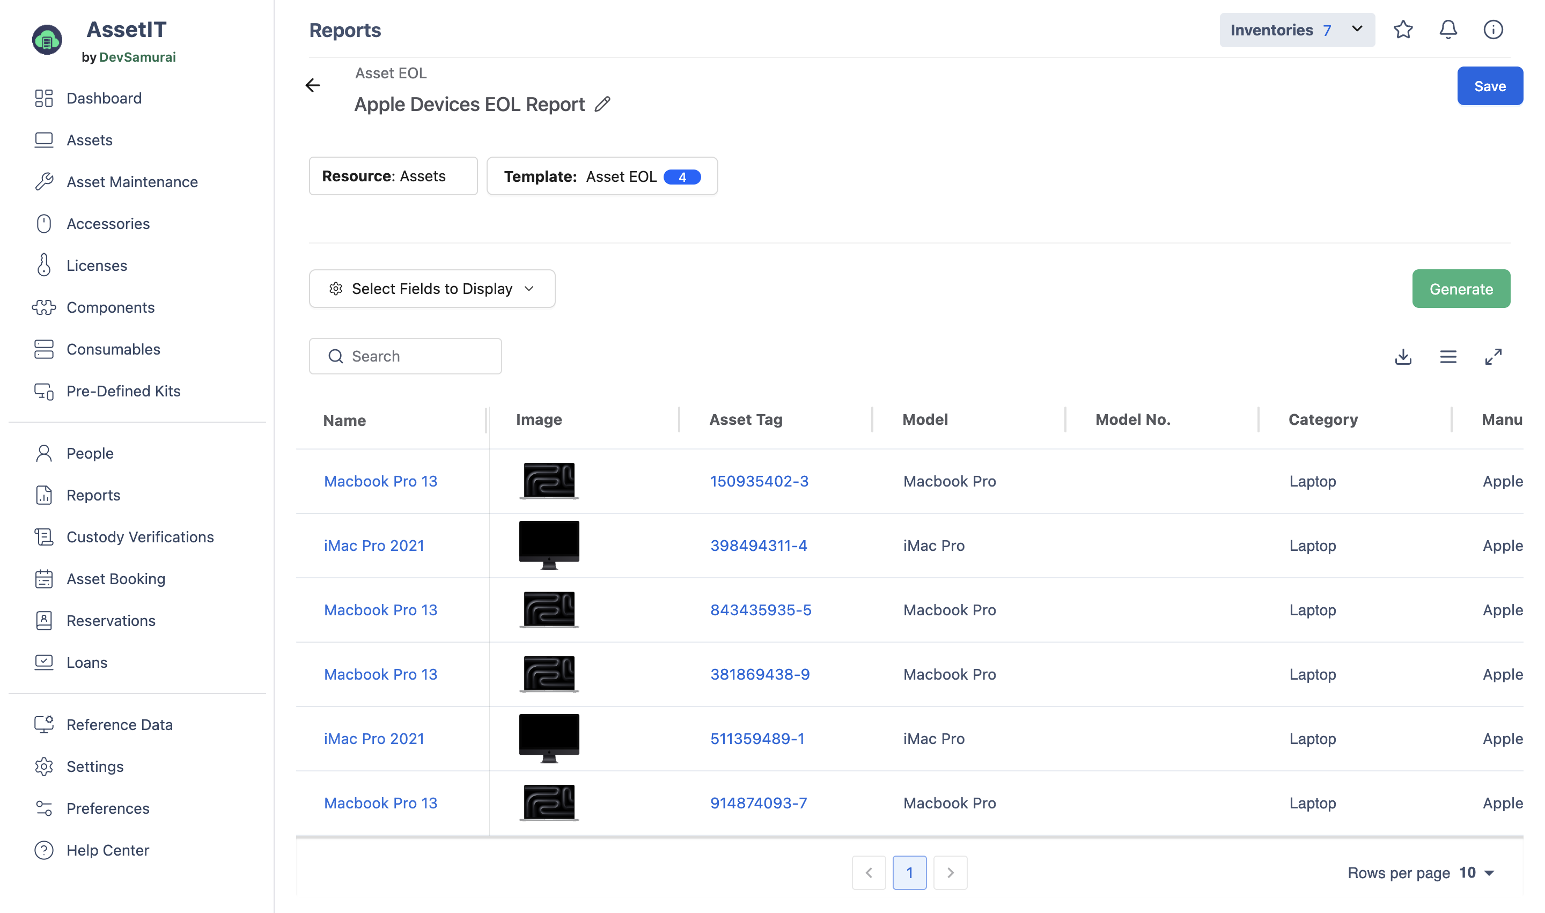Image resolution: width=1545 pixels, height=913 pixels.
Task: Expand the Inventories dropdown
Action: pos(1297,30)
